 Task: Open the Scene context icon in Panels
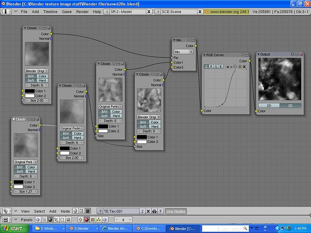click(69, 219)
